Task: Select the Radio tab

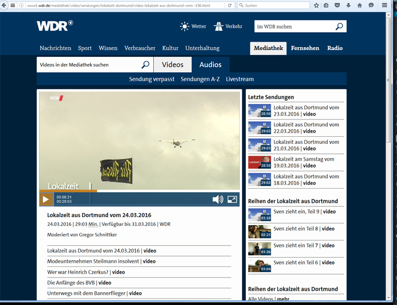Action: click(335, 48)
